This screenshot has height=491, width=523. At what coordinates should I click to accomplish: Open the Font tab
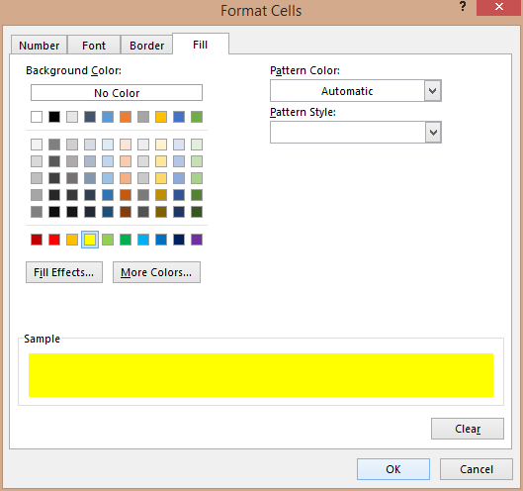94,46
